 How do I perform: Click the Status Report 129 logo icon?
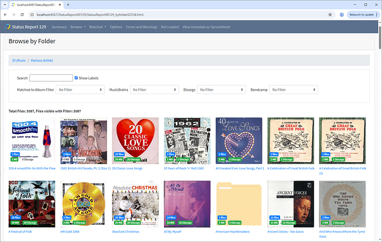click(8, 27)
